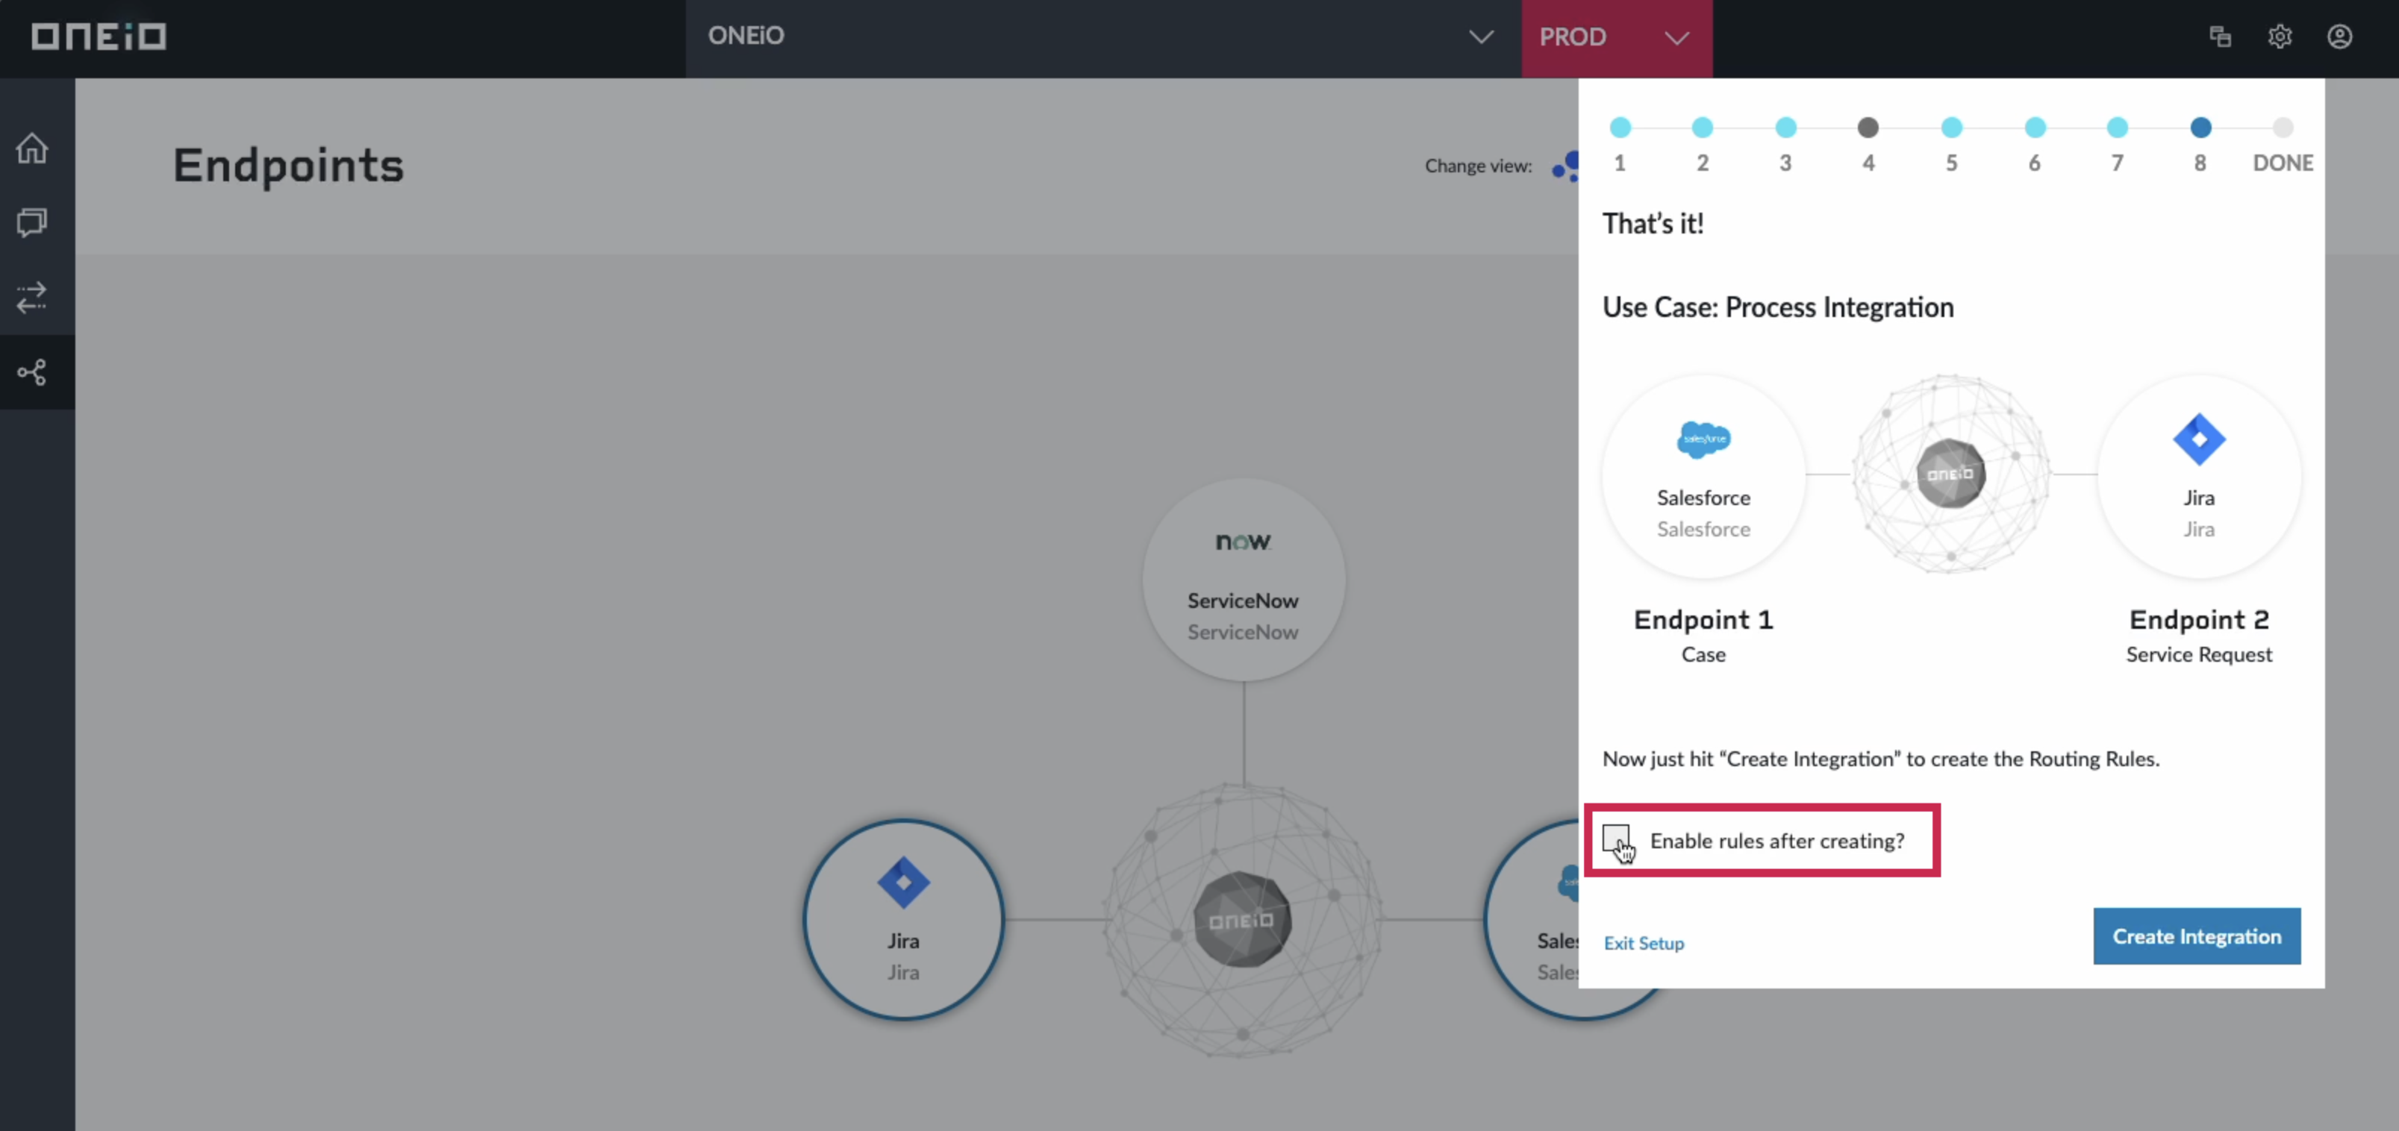Select the ServiceNow endpoint node
The image size is (2399, 1131).
1244,579
